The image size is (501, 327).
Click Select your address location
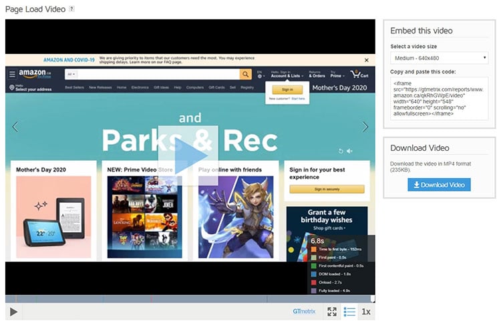point(30,88)
